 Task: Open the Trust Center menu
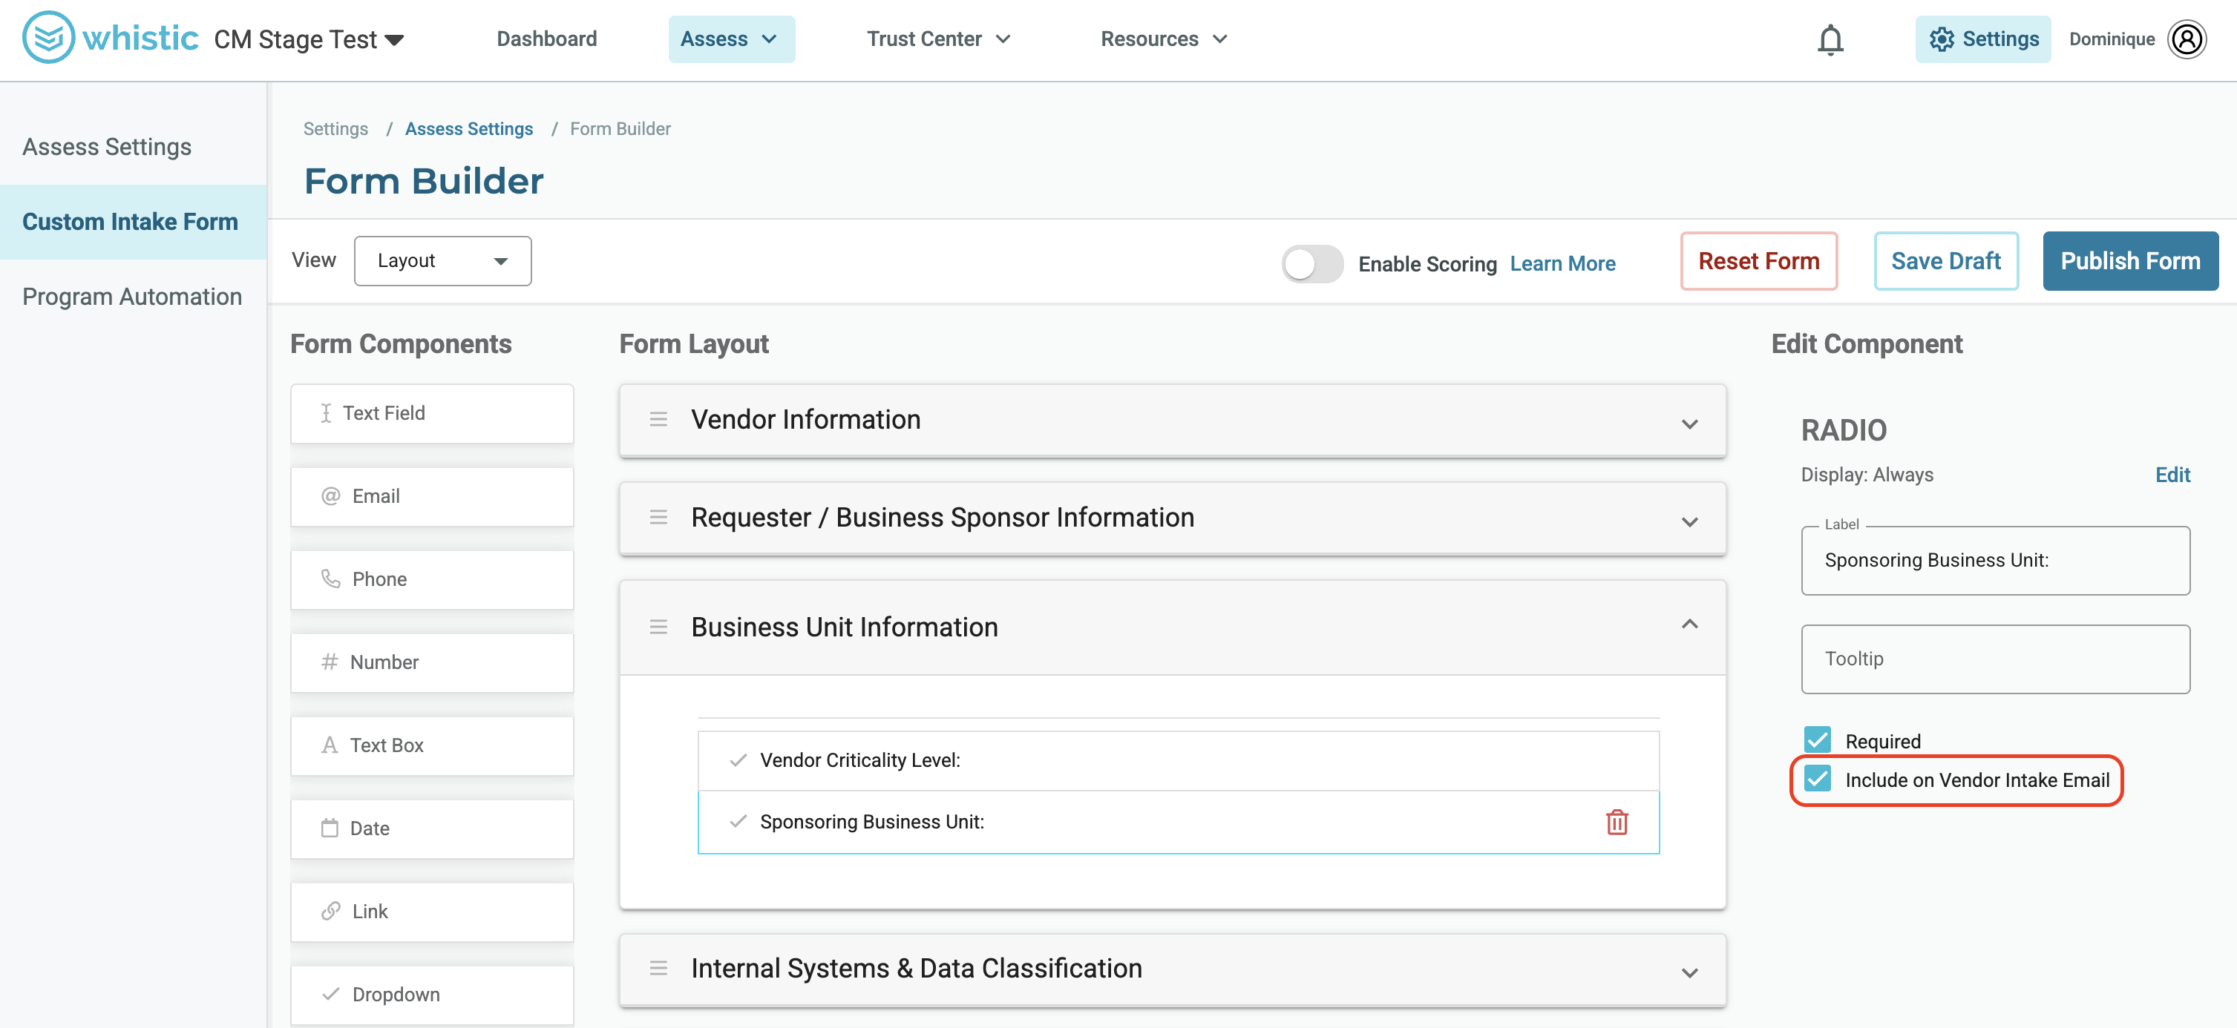coord(938,39)
